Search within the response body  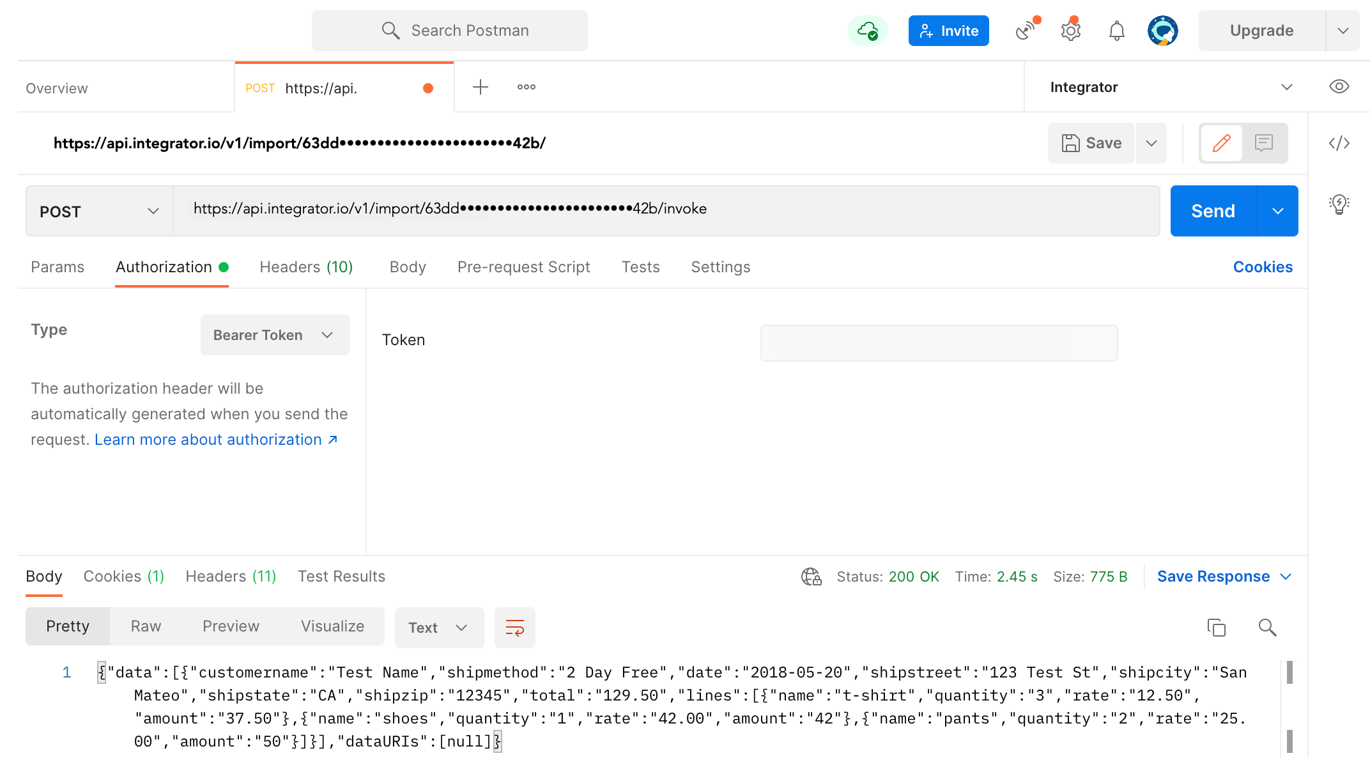(x=1267, y=628)
